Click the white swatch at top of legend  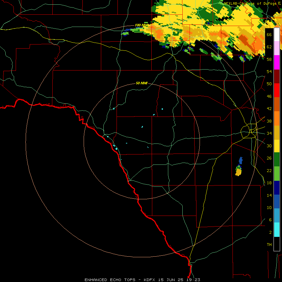[277, 34]
